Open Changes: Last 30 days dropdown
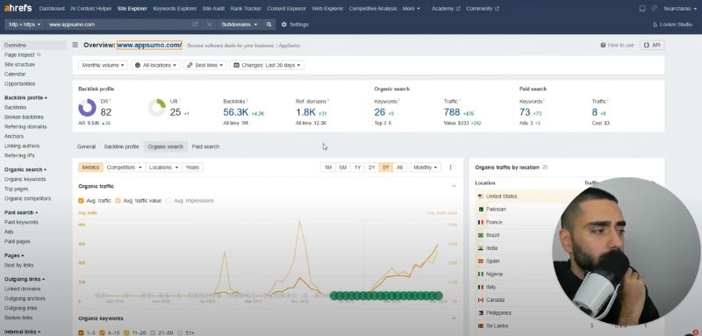The height and width of the screenshot is (336, 702). pos(268,65)
